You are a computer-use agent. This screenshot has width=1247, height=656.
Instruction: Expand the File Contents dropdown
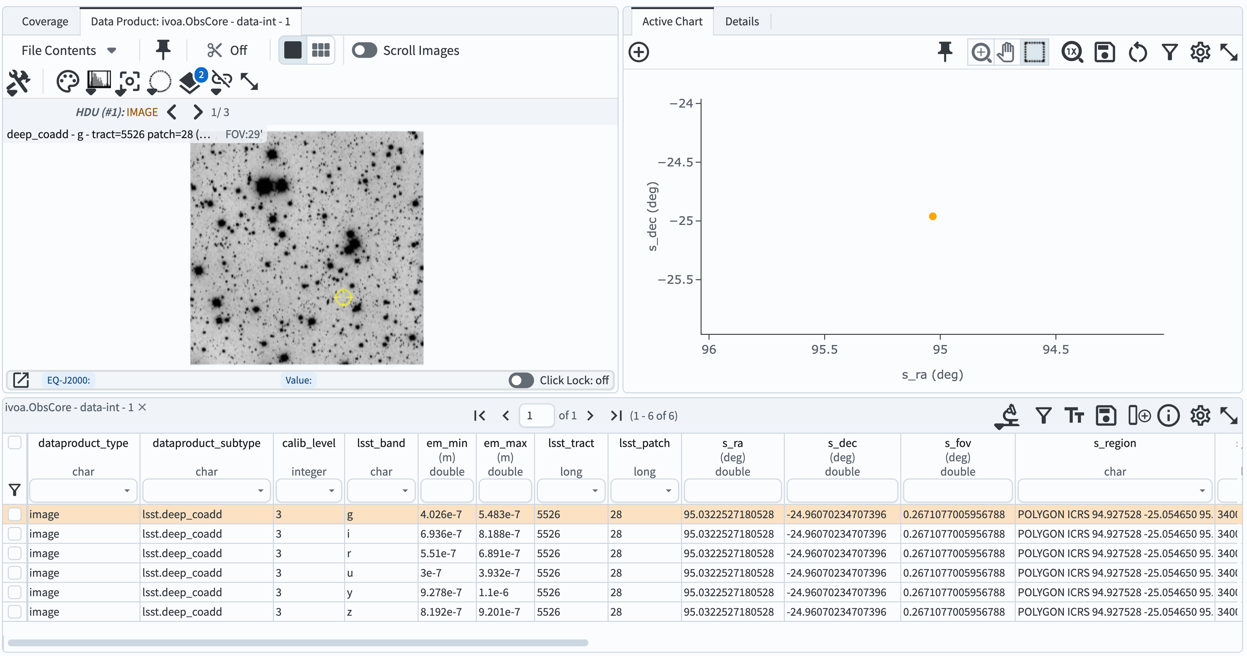[69, 50]
